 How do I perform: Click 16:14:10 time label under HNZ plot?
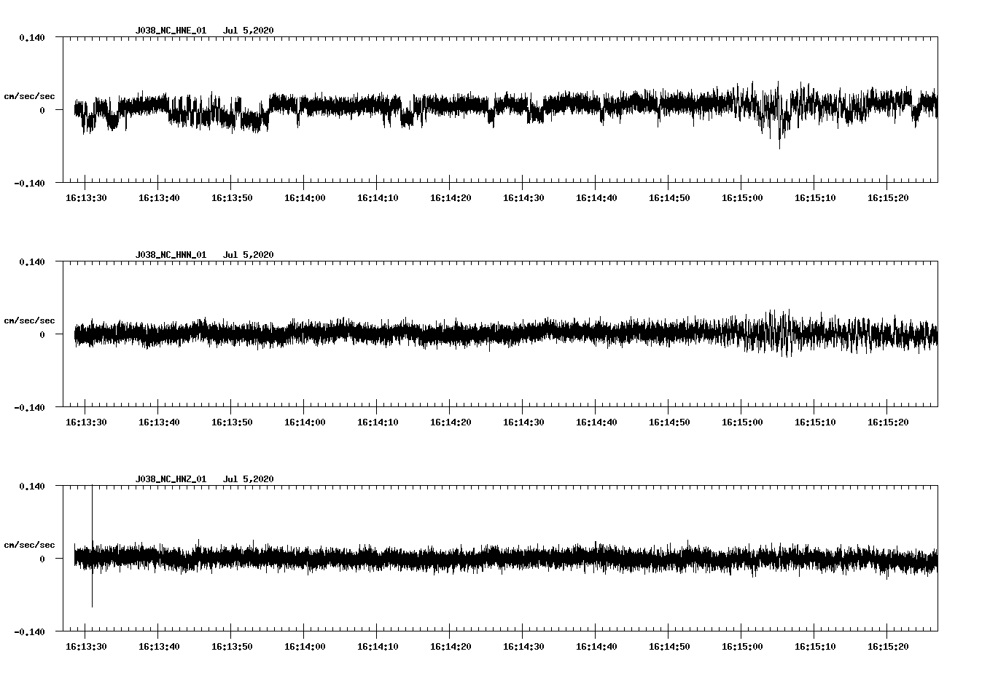coord(378,647)
